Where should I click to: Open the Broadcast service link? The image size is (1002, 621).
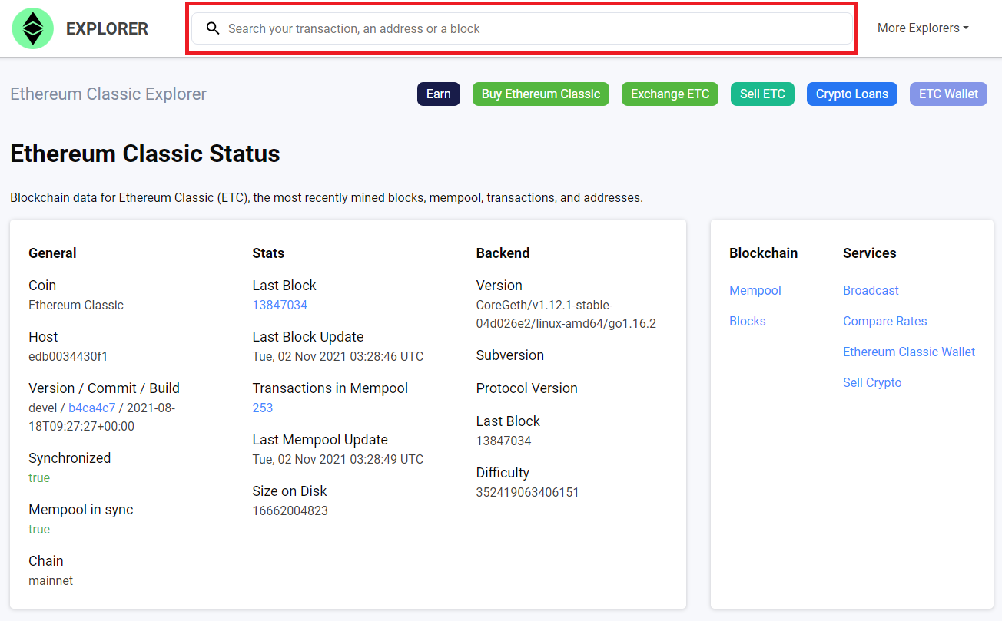871,290
